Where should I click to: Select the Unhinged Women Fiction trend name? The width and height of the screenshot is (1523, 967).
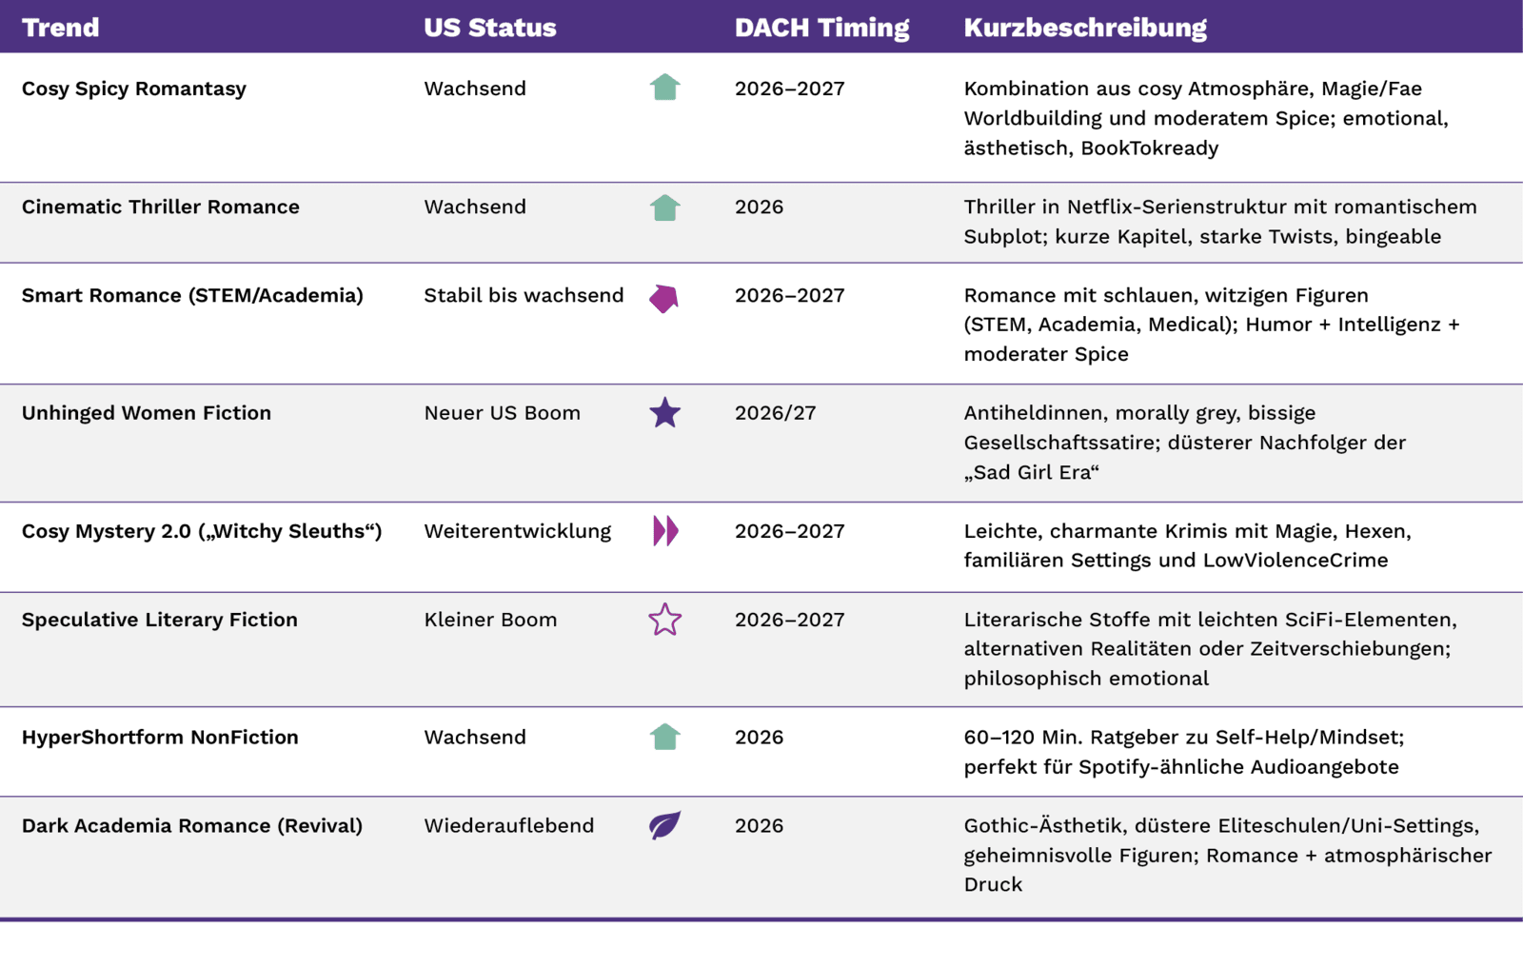pyautogui.click(x=147, y=413)
